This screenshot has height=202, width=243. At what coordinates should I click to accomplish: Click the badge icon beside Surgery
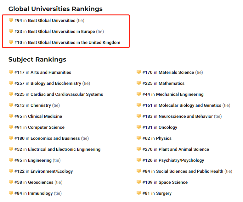coord(139,193)
